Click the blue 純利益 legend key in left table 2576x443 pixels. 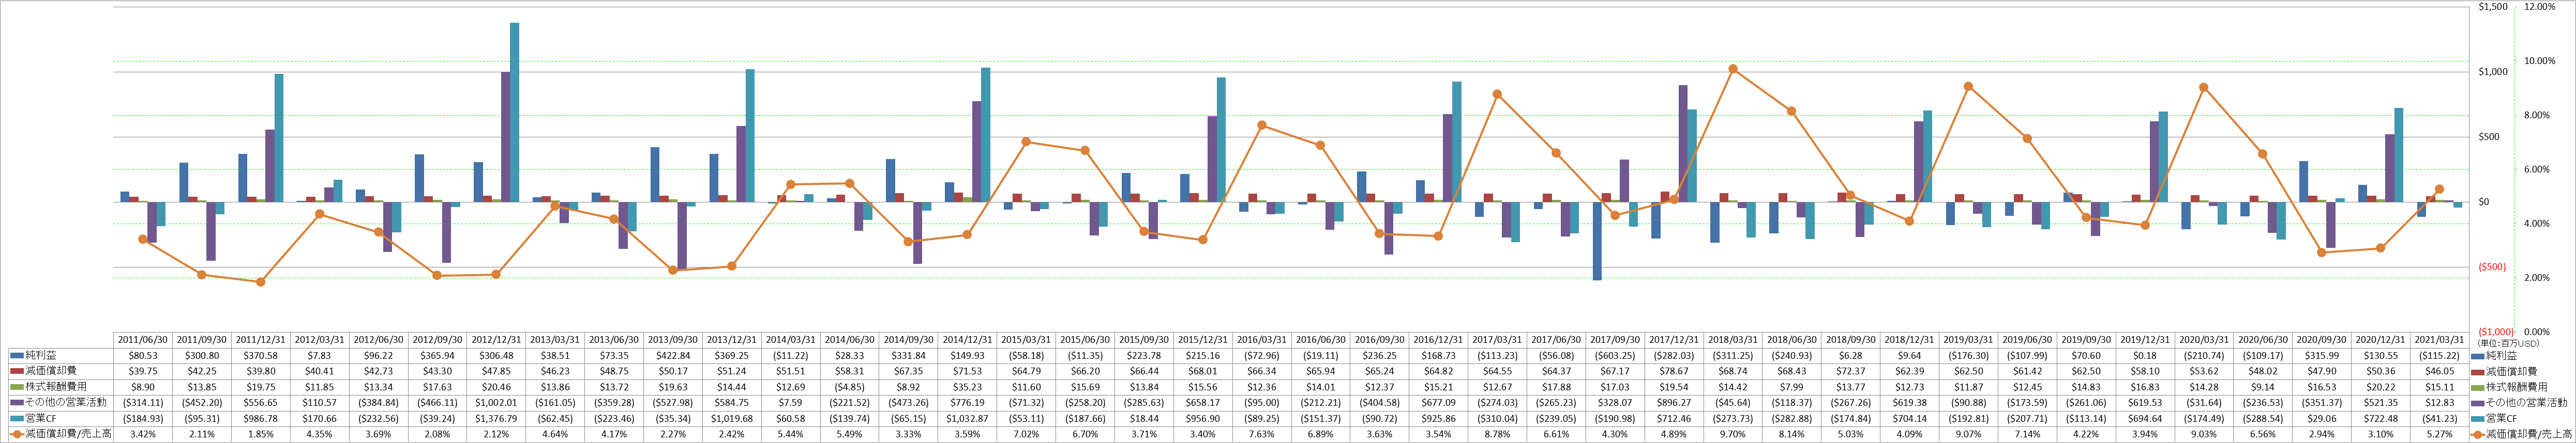(x=16, y=355)
